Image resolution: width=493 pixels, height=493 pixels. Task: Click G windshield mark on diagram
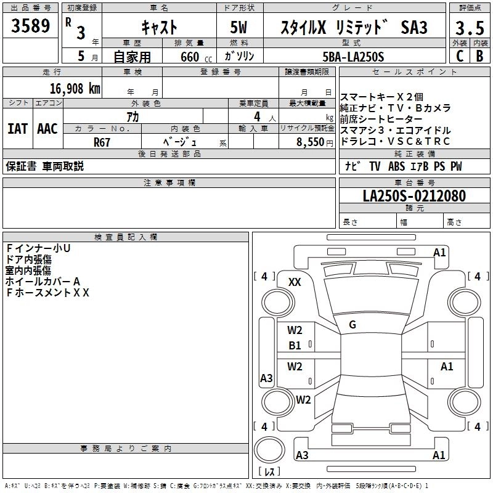click(x=352, y=325)
